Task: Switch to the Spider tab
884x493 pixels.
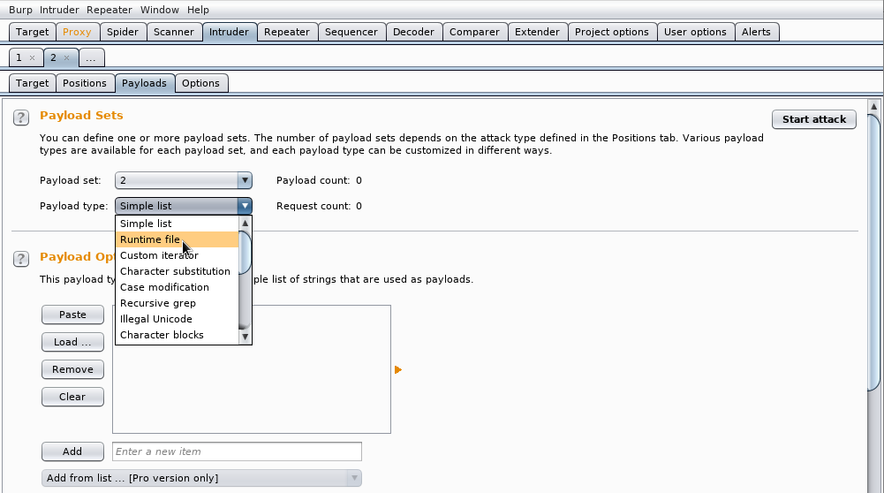Action: 123,32
